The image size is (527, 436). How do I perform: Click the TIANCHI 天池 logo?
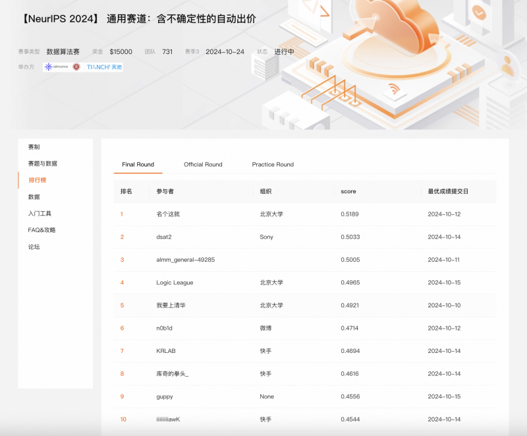pos(104,67)
